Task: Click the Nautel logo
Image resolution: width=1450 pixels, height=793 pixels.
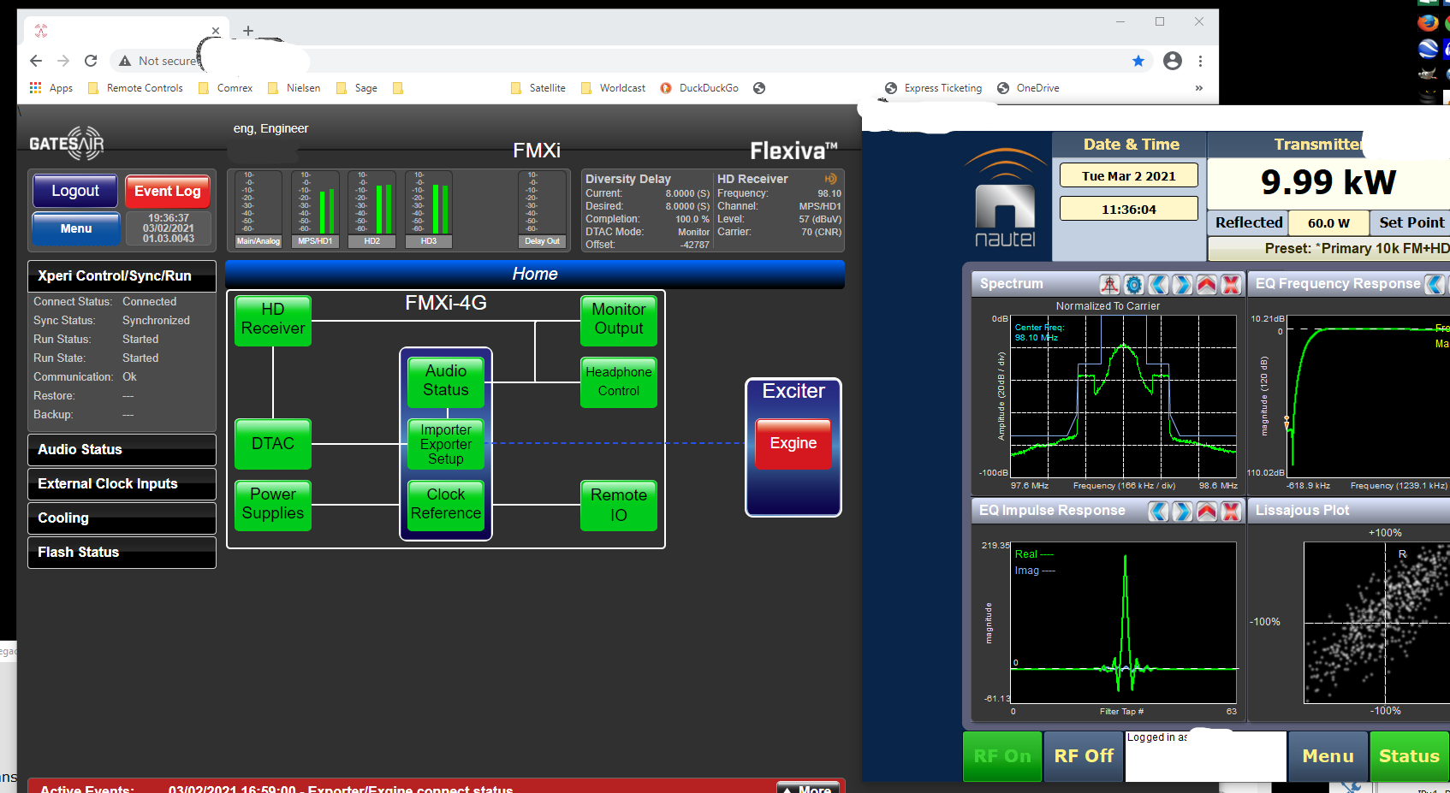Action: [x=1004, y=201]
